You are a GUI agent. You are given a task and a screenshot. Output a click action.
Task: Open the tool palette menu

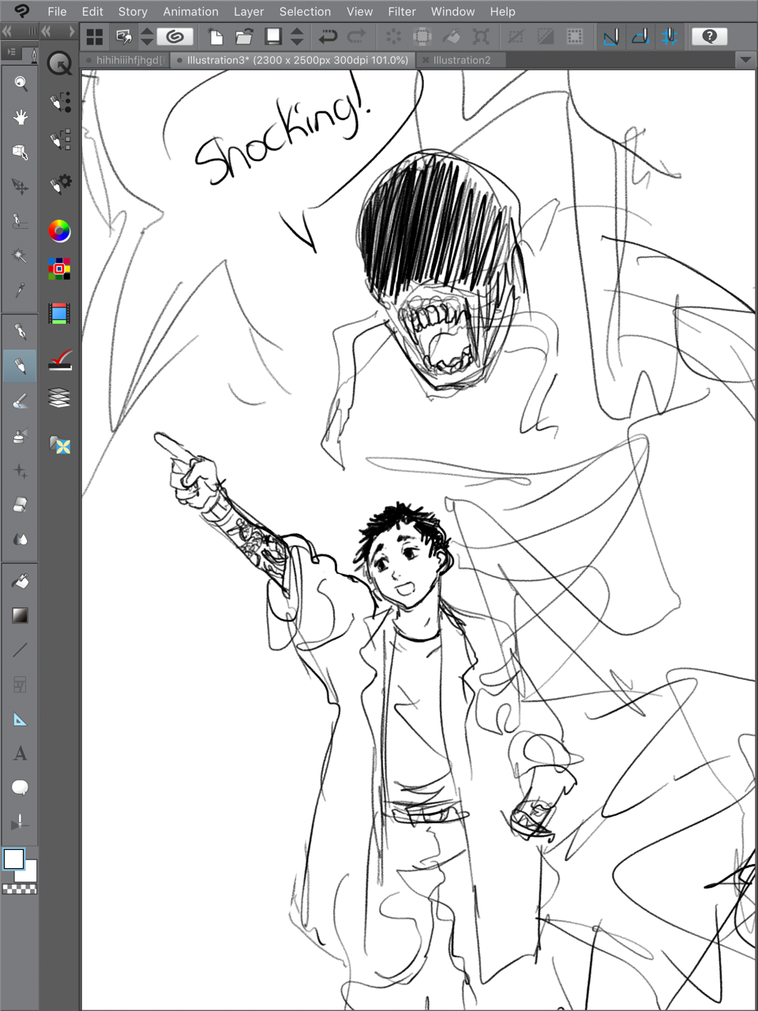pyautogui.click(x=11, y=52)
